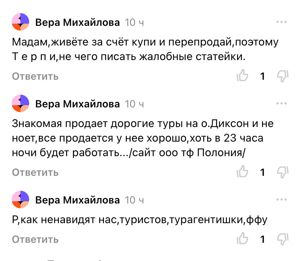Open the options menu on the last comment
302x261 pixels.
(x=281, y=199)
